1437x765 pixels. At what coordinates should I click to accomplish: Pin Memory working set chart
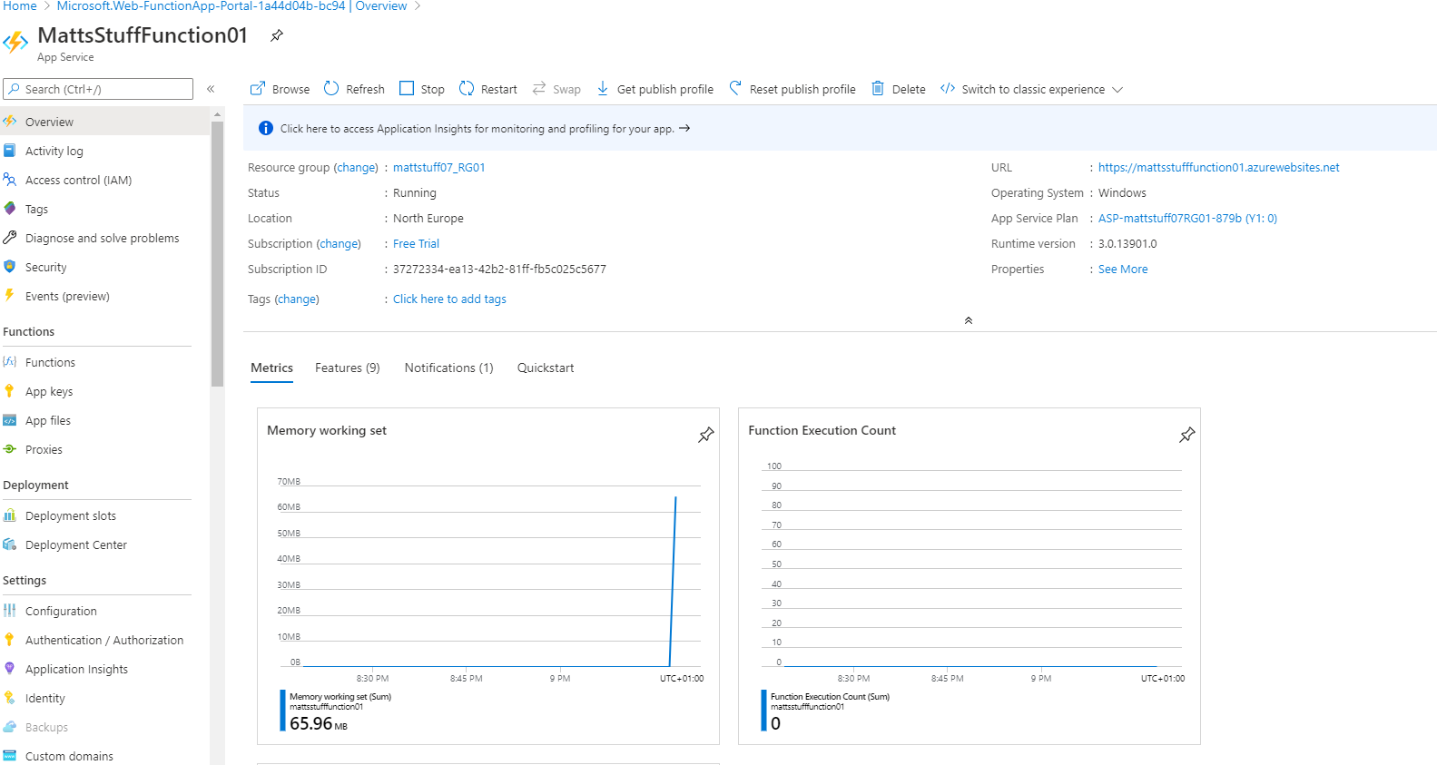coord(705,435)
